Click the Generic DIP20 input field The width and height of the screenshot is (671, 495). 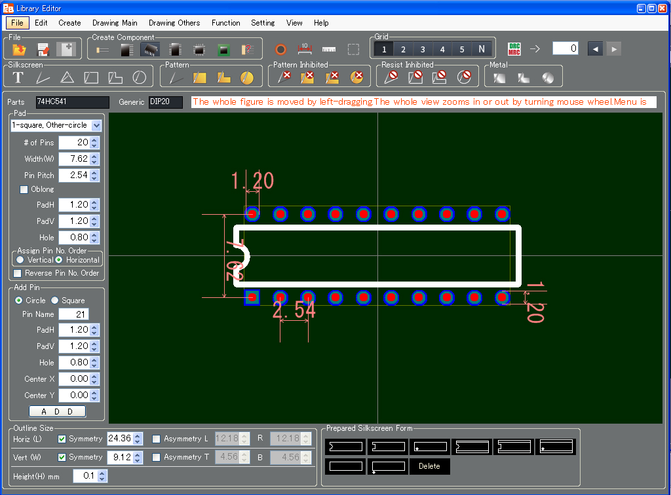166,102
